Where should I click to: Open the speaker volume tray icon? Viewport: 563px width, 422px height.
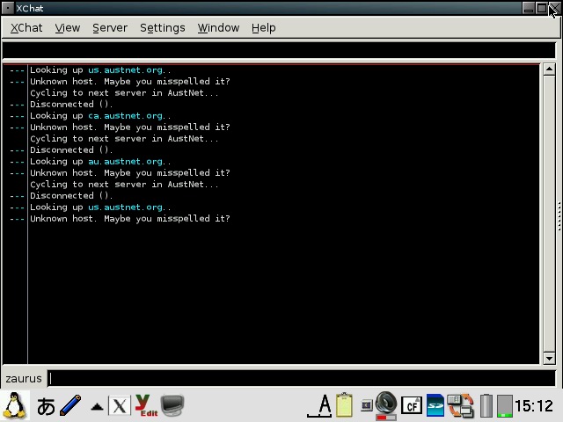pyautogui.click(x=385, y=405)
